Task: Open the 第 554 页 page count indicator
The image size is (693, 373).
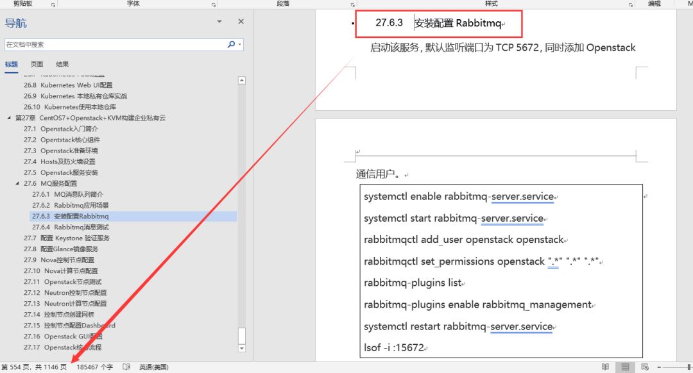Action: pos(34,367)
